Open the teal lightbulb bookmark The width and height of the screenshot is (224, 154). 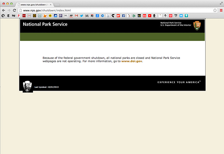186,16
